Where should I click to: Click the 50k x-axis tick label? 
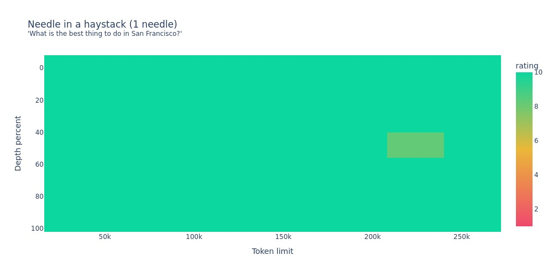[105, 237]
